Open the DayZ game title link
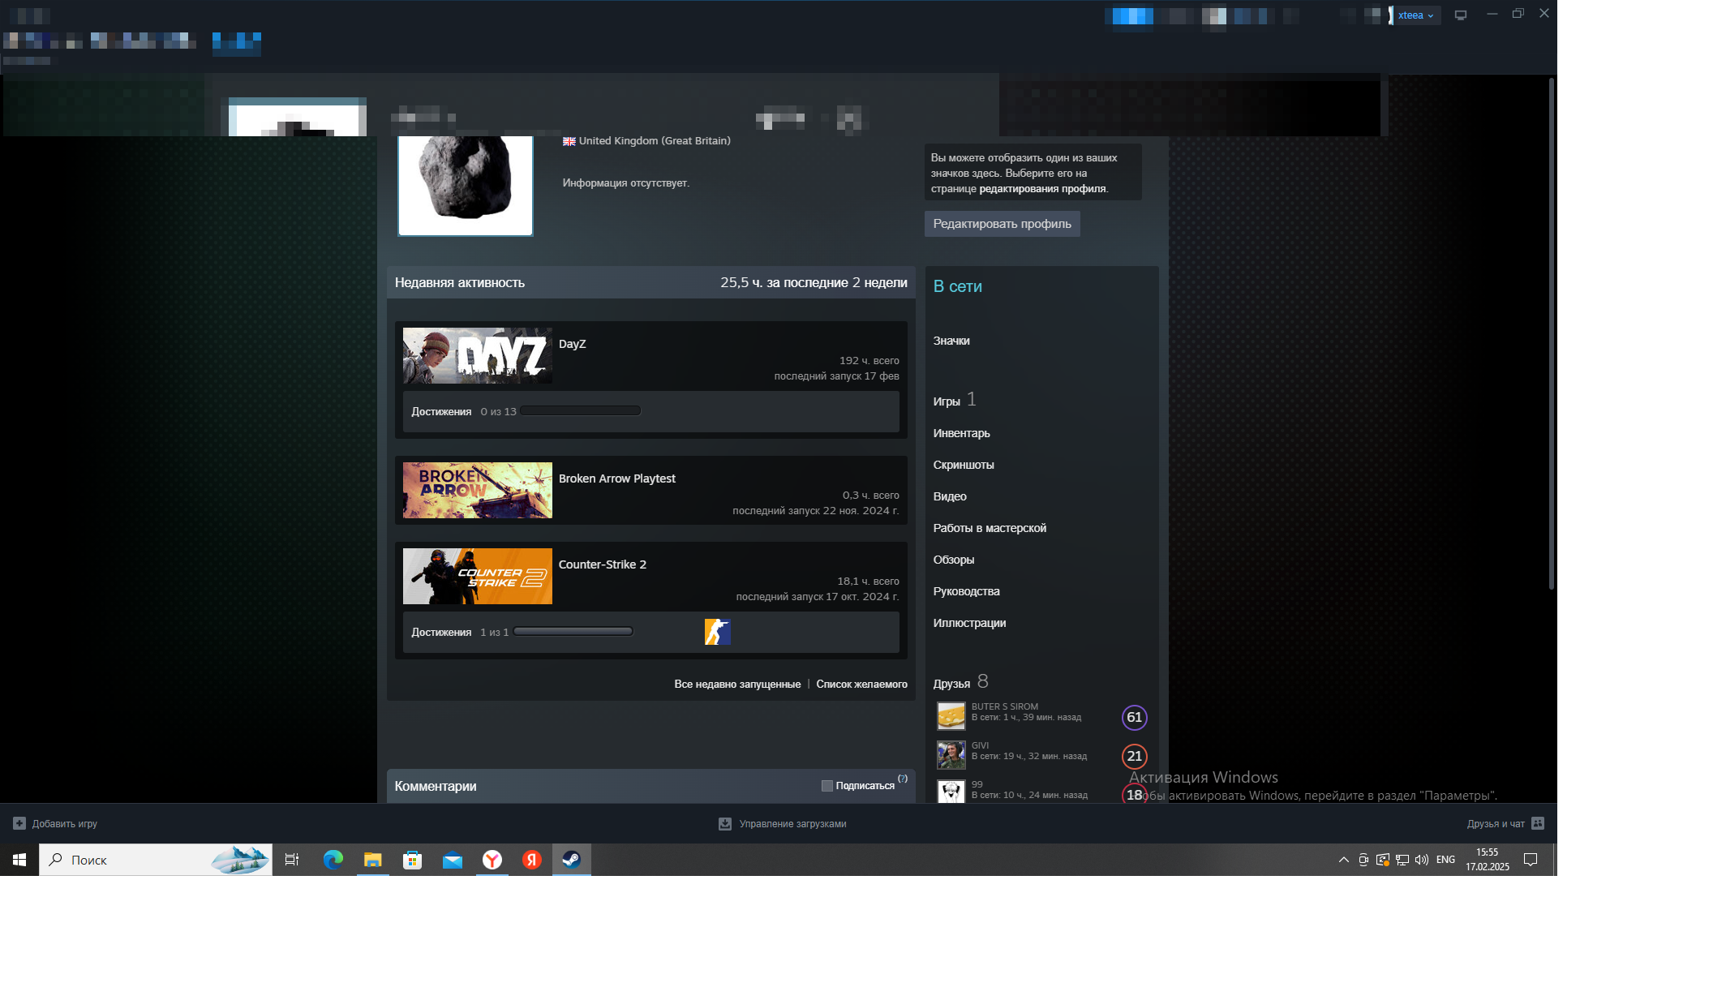Screen dimensions: 1726x983 572,344
